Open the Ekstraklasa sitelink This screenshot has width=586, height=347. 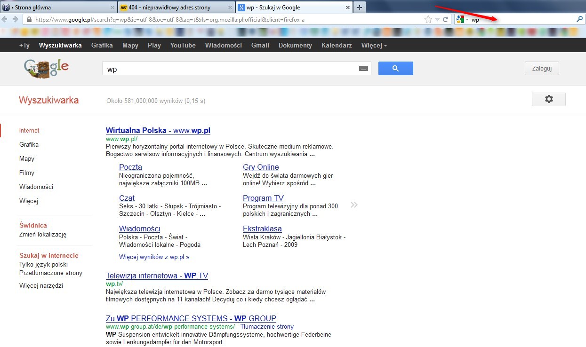point(262,229)
